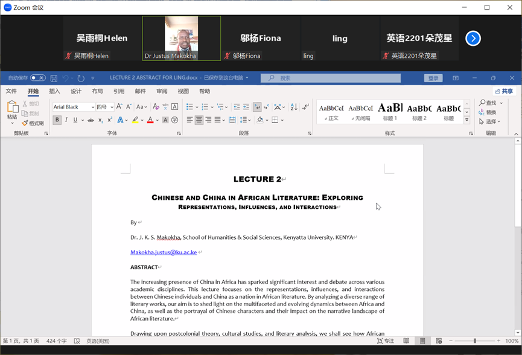Show next participants with blue arrow button
522x355 pixels.
pos(473,38)
